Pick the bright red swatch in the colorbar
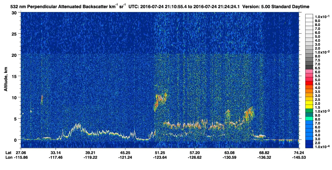Viewport: 332px width, 170px height. click(x=309, y=83)
